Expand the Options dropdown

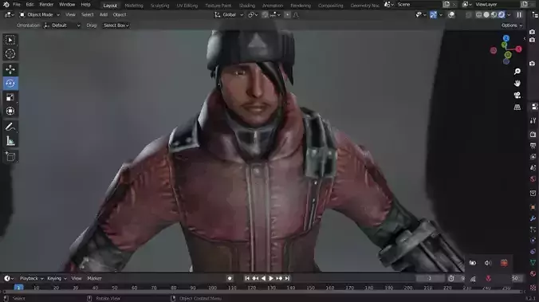pos(512,25)
